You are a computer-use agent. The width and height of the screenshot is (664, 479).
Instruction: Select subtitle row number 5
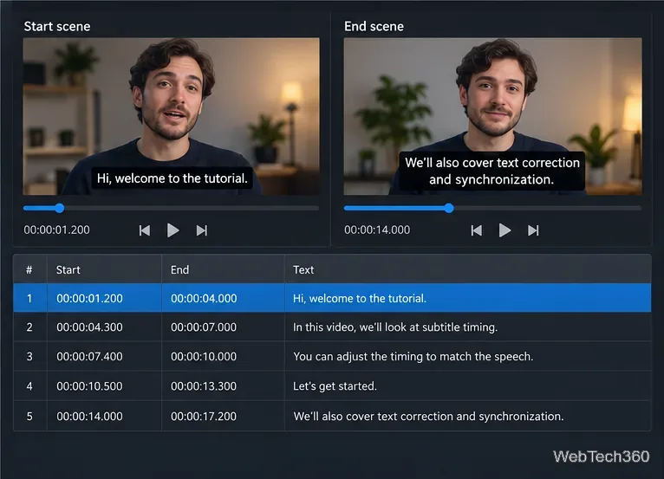[332, 416]
